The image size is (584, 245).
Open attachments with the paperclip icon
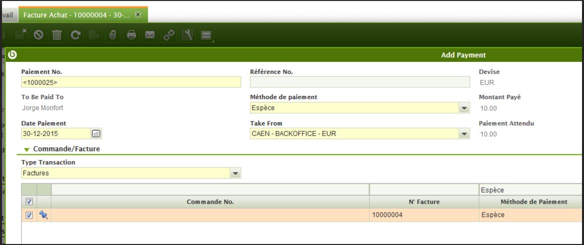(113, 35)
